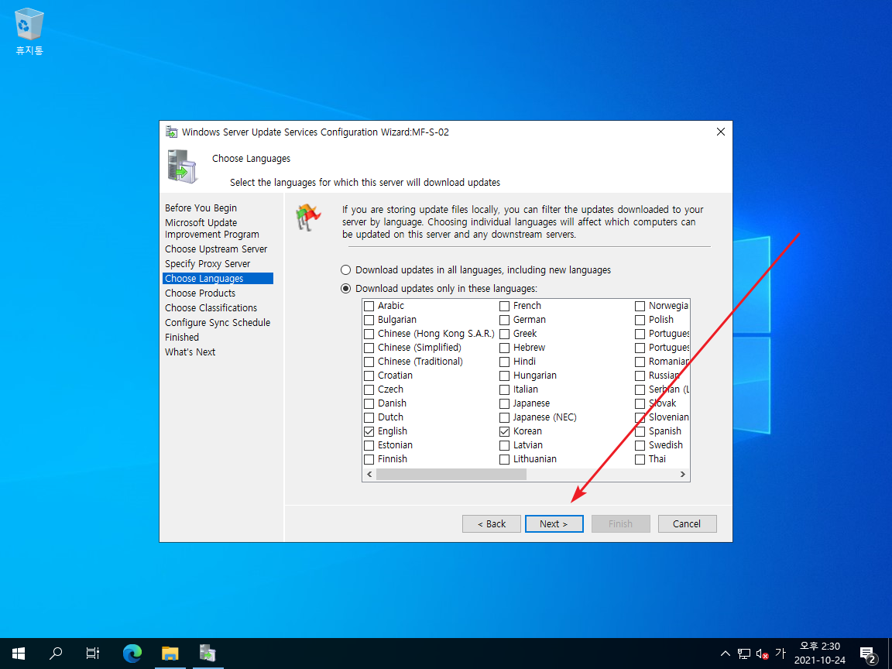The image size is (892, 669).
Task: Open taskbar search magnifier
Action: (x=56, y=653)
